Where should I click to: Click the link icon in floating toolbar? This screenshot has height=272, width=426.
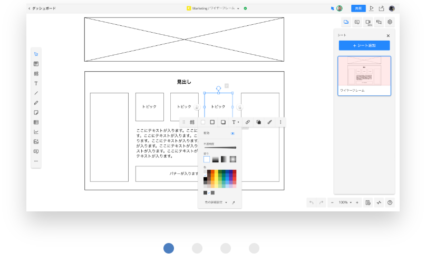(248, 122)
